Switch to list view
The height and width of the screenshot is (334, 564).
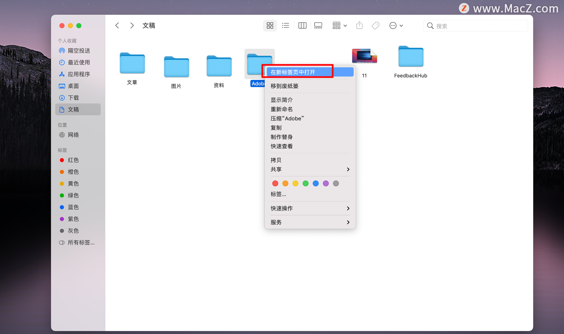coord(285,26)
